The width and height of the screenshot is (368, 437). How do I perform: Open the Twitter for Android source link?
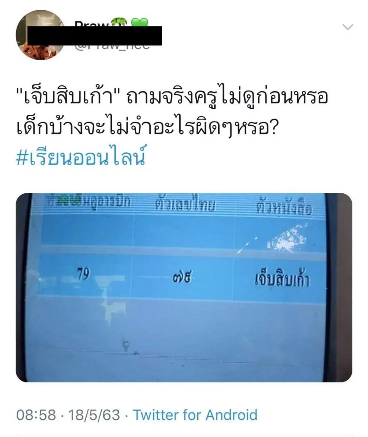[195, 414]
